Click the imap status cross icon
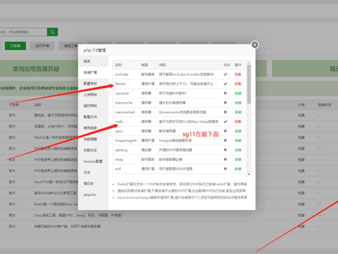The width and height of the screenshot is (338, 254). 225,160
